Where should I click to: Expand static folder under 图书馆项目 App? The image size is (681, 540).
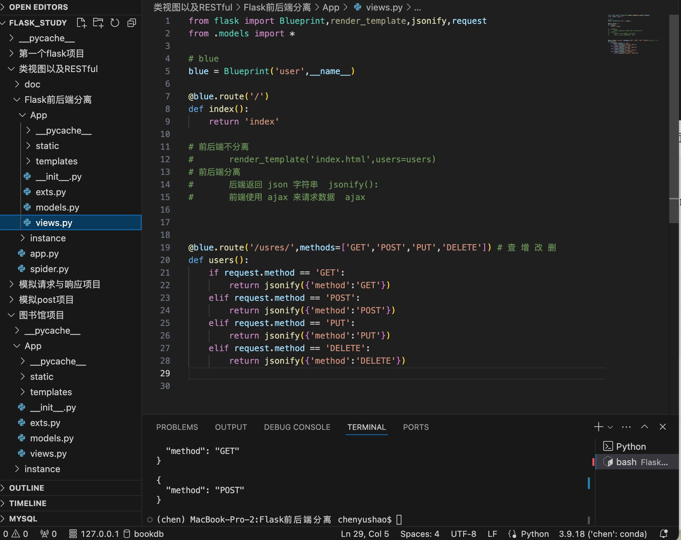click(71, 377)
